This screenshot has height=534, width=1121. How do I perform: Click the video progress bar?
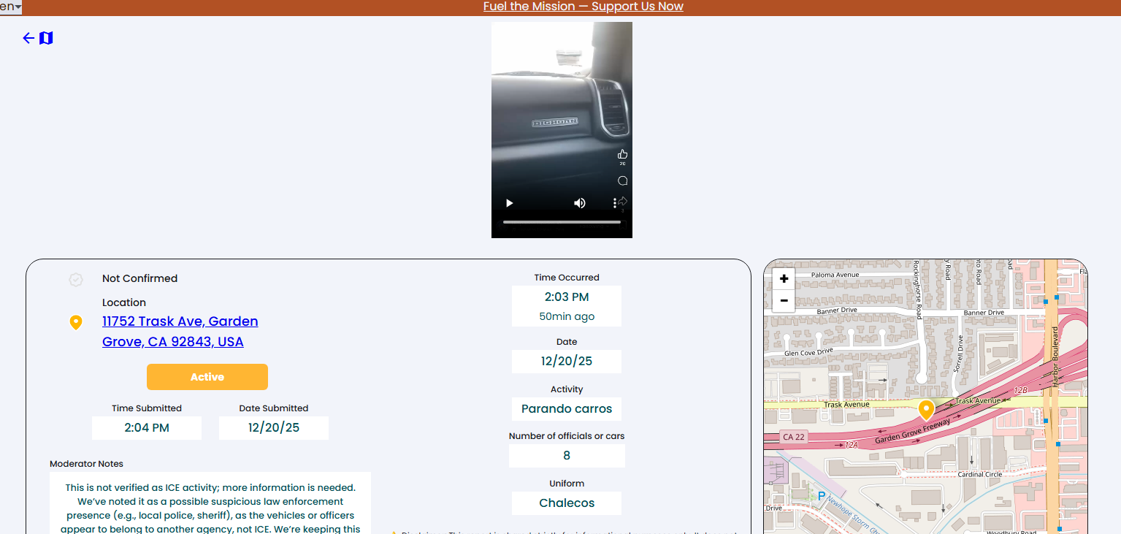click(x=562, y=222)
